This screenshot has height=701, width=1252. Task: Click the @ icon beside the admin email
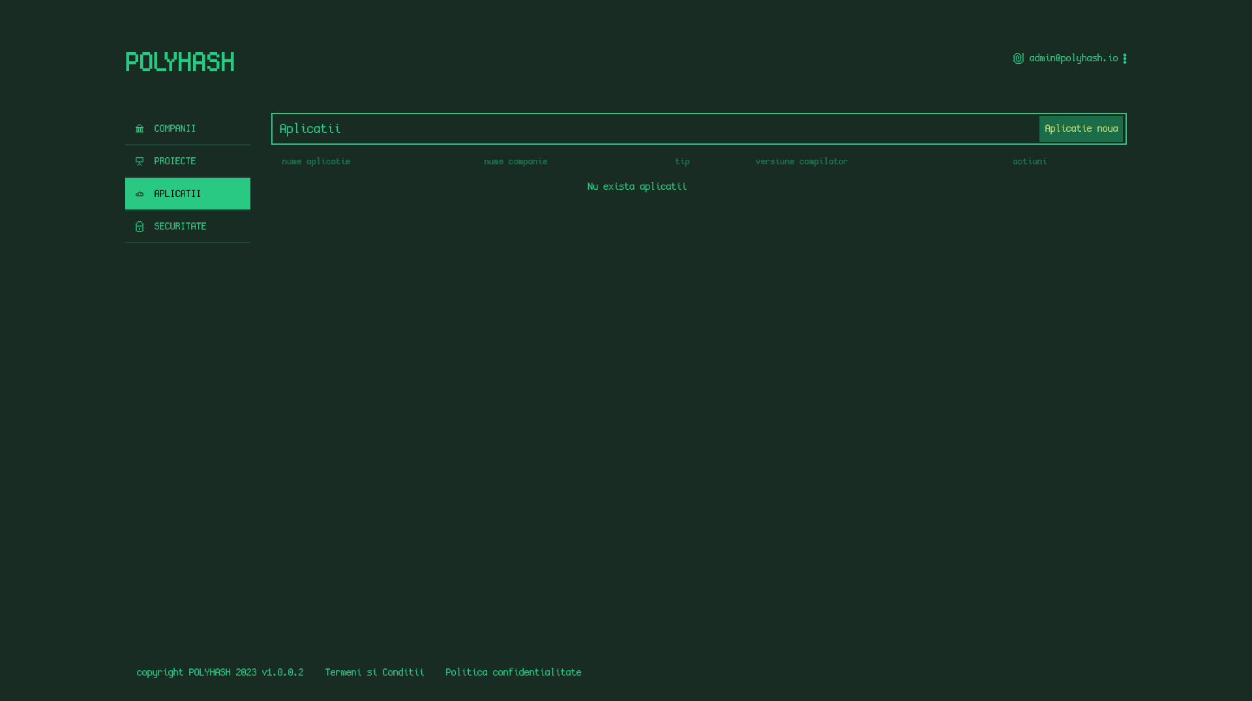point(1018,58)
